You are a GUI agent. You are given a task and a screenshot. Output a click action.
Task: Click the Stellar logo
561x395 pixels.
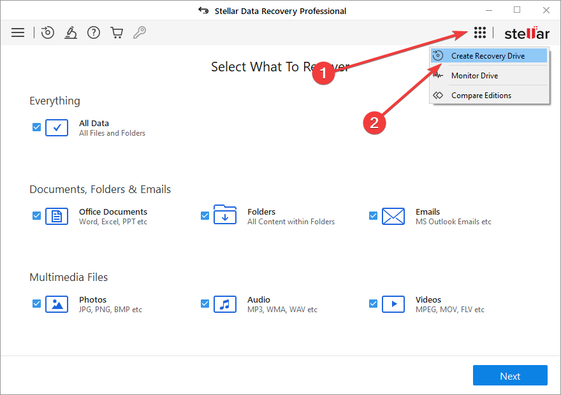527,33
